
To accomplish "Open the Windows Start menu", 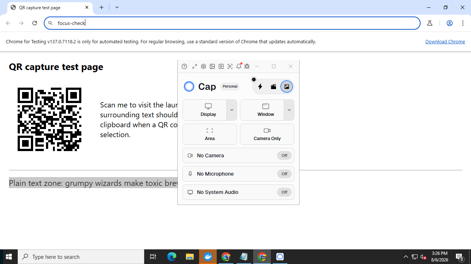I will [x=9, y=257].
